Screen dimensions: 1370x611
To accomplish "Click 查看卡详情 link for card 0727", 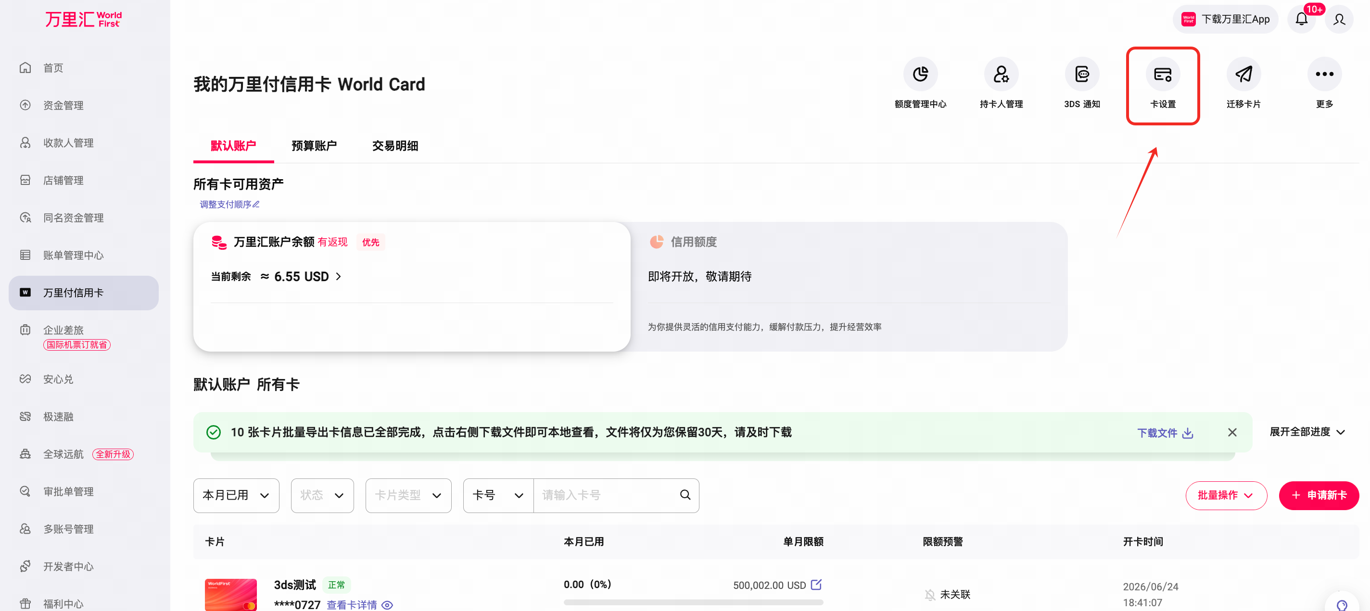I will point(352,605).
